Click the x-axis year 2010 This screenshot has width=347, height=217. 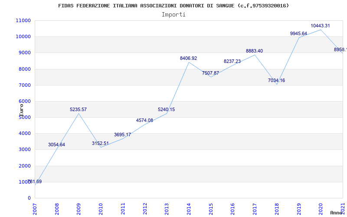[x=101, y=209]
